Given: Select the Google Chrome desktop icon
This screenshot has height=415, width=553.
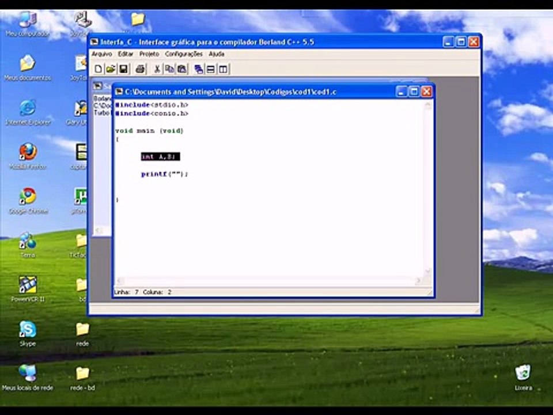Looking at the screenshot, I should (x=28, y=197).
